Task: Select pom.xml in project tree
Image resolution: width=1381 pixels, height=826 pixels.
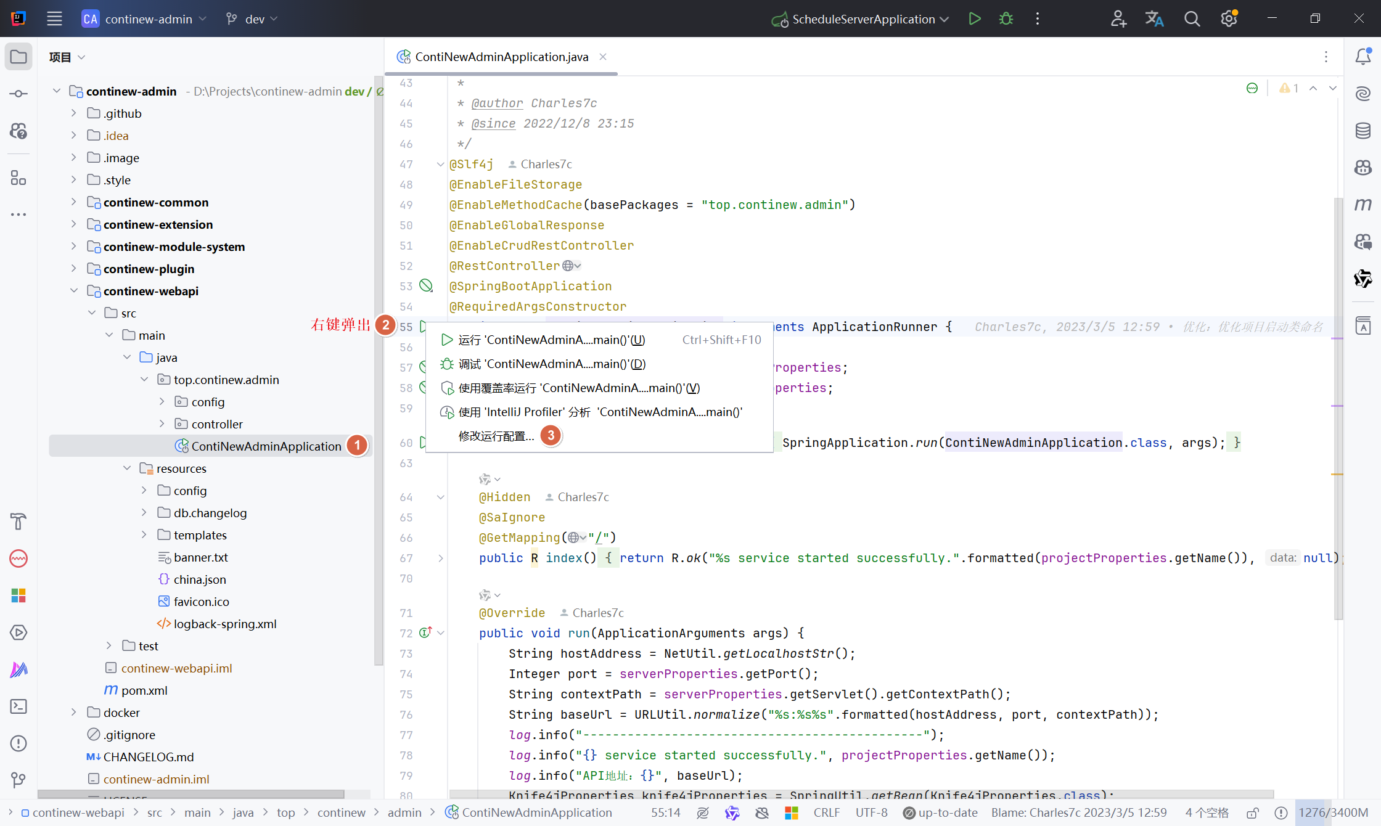Action: (x=136, y=690)
